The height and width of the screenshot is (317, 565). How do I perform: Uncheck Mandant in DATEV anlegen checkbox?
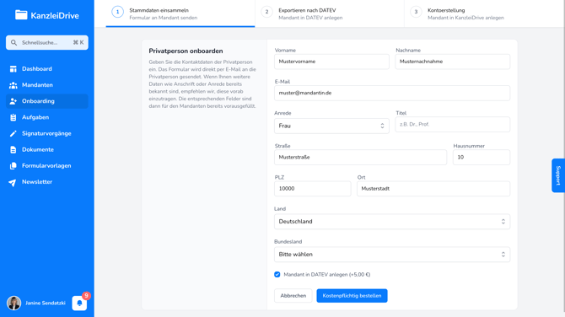point(277,275)
